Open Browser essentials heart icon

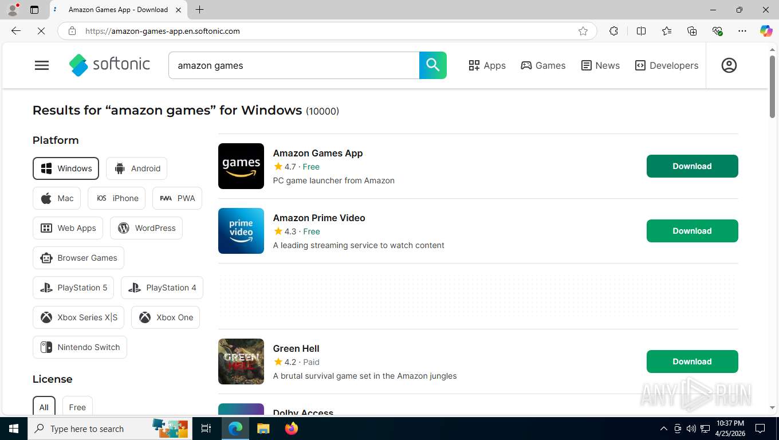[717, 31]
